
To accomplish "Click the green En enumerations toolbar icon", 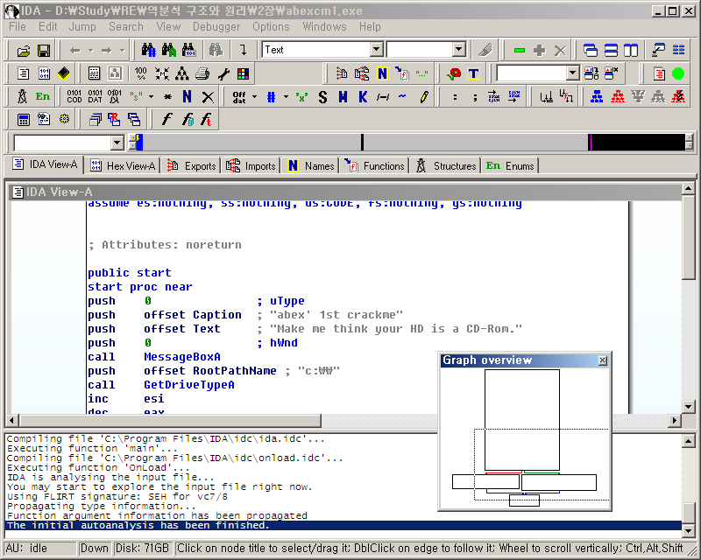I will 42,96.
